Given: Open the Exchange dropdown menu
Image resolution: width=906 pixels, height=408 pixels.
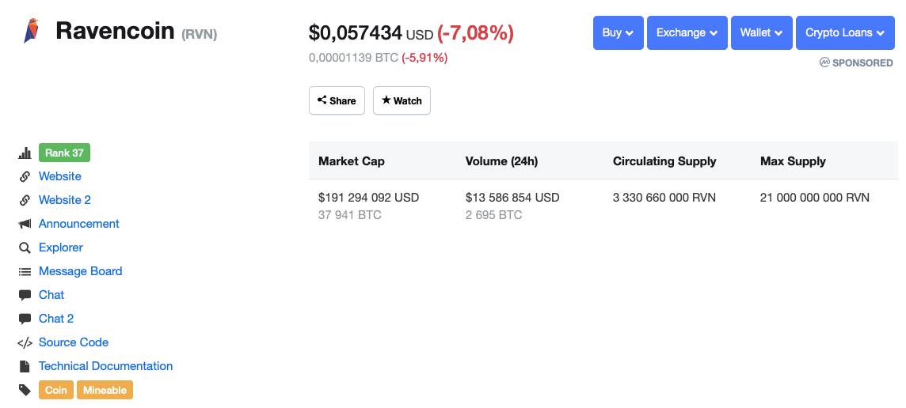Looking at the screenshot, I should pos(687,32).
